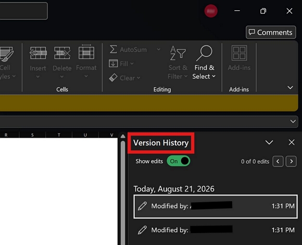This screenshot has width=302, height=245.
Task: Open the Fill down icon
Action: pyautogui.click(x=114, y=64)
